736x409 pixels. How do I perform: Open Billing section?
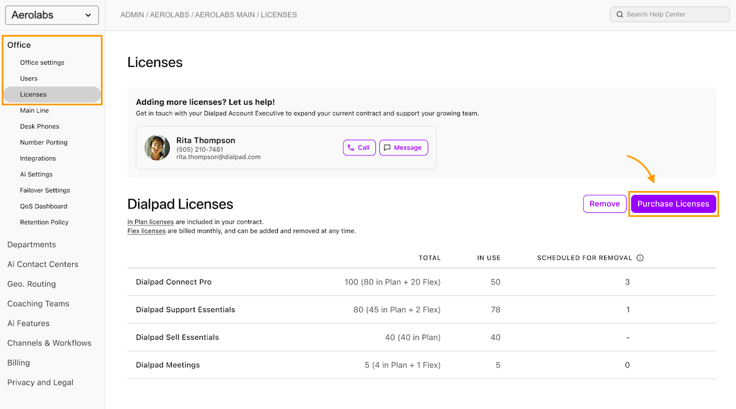coord(19,363)
